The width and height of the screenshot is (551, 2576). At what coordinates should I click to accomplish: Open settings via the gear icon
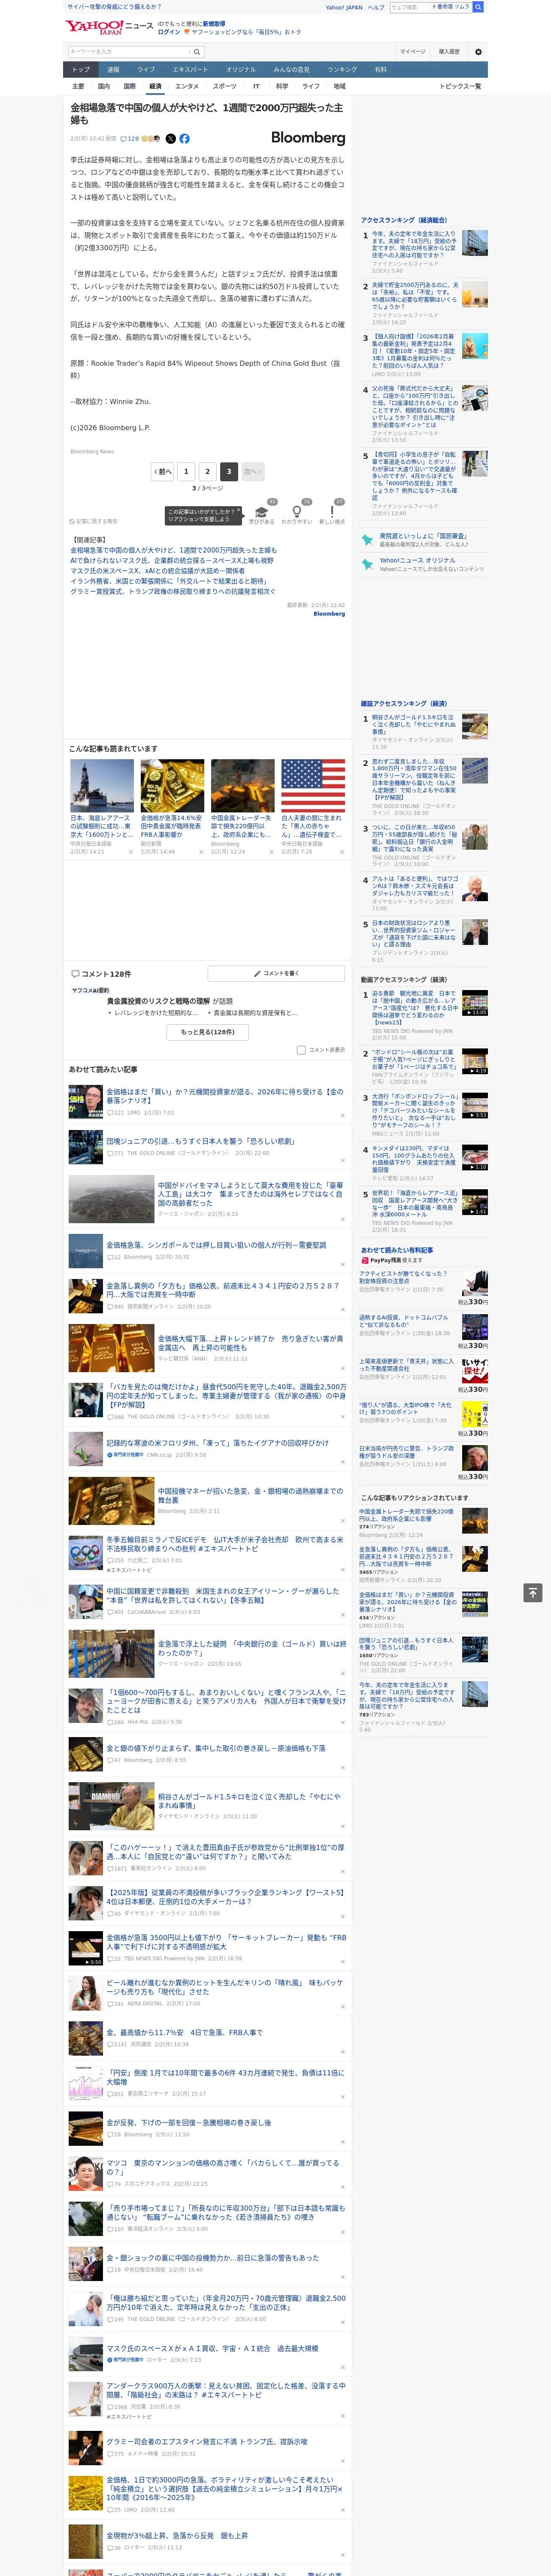point(478,52)
